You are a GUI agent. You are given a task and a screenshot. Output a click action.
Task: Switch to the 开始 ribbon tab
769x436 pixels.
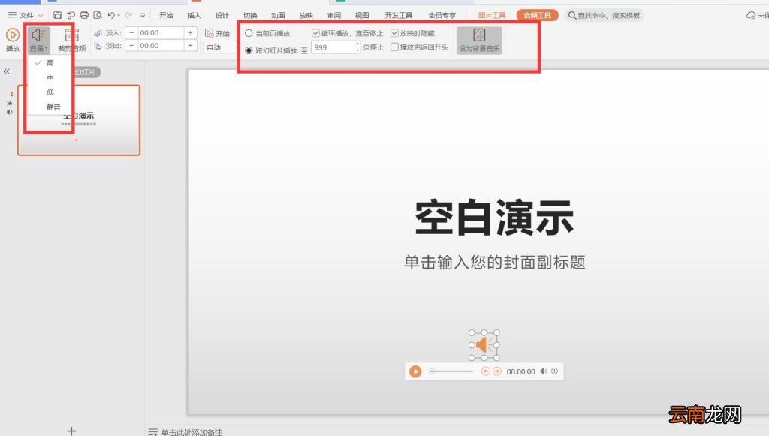point(166,15)
